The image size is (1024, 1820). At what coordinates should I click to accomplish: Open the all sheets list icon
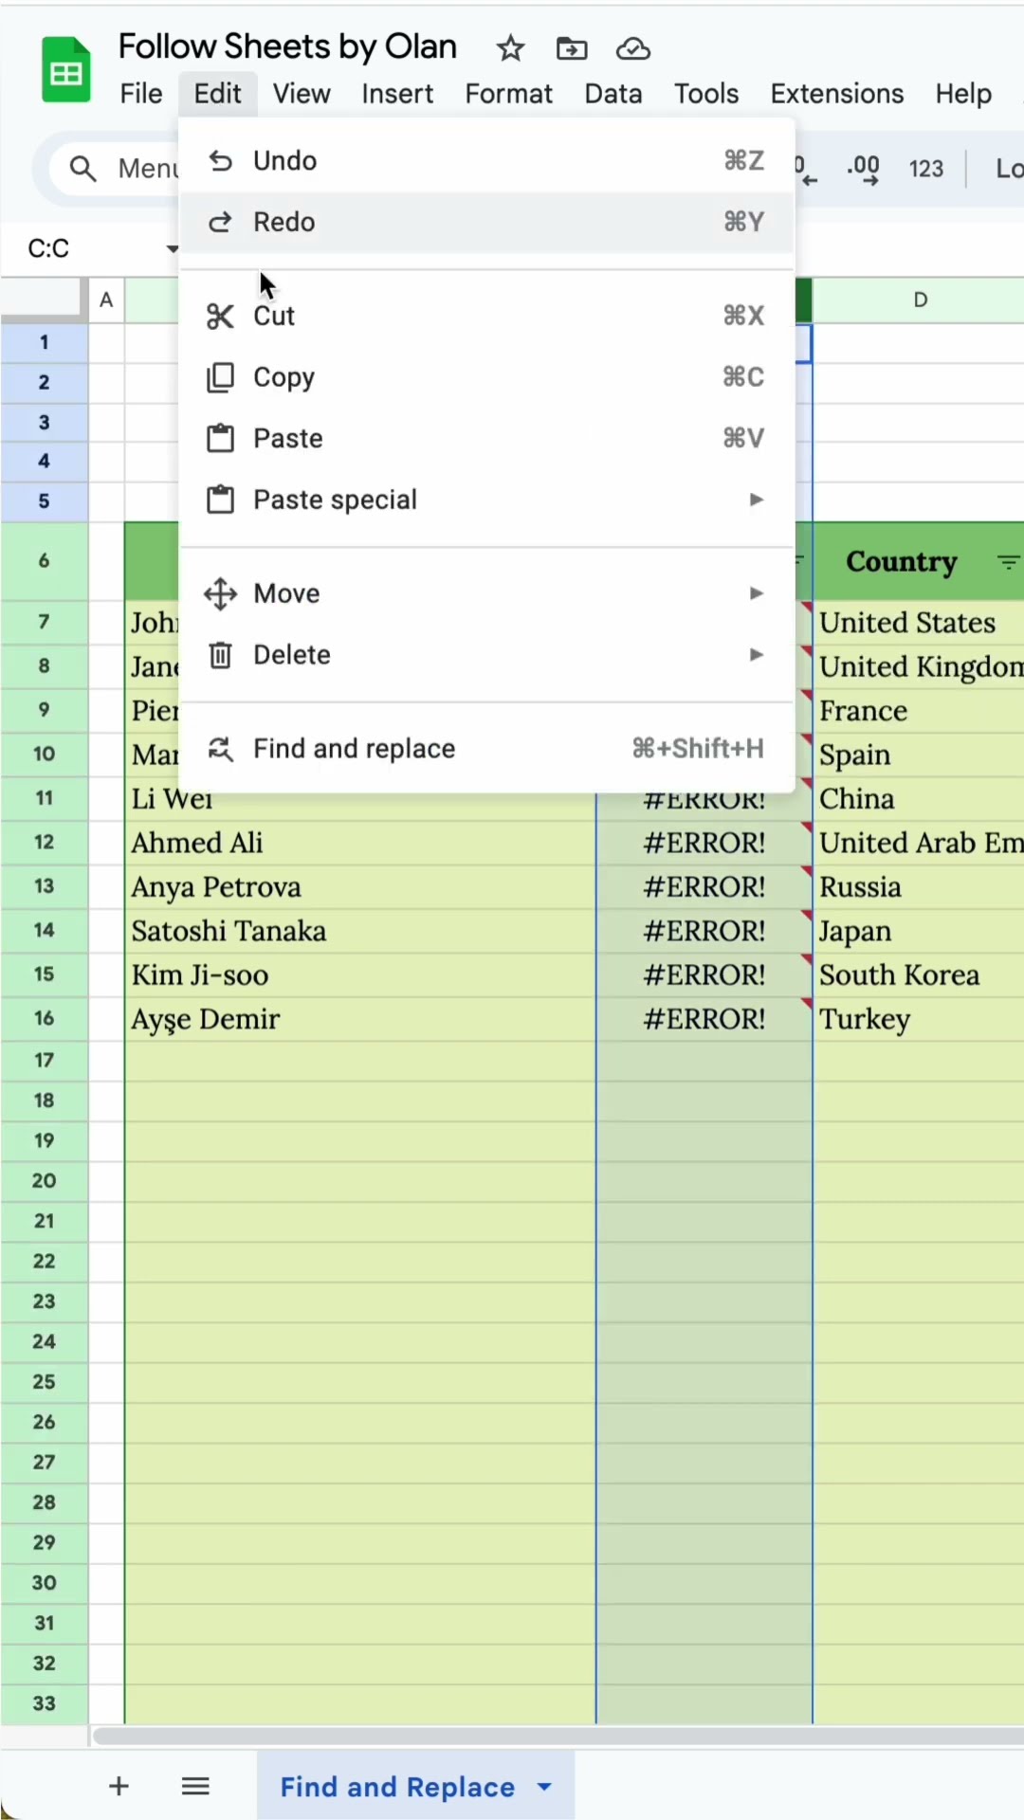pyautogui.click(x=195, y=1787)
